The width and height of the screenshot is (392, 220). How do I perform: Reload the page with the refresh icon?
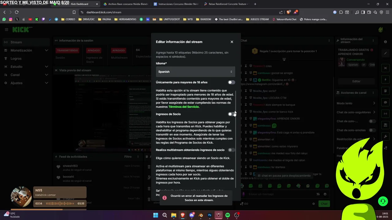17,12
